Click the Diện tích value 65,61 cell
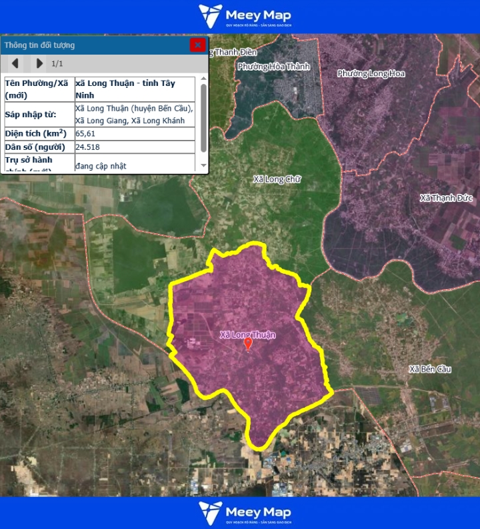480x529 pixels. point(135,133)
